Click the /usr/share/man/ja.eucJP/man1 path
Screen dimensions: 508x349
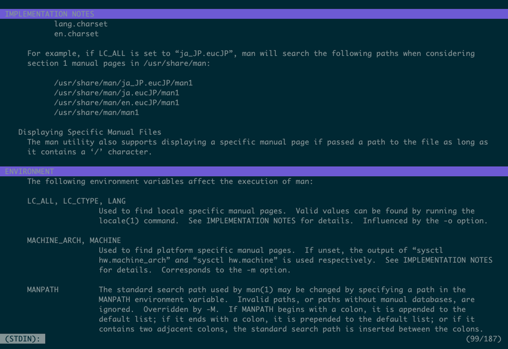tap(116, 92)
